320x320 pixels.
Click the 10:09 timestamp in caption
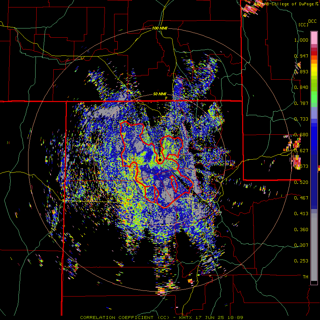coord(236,318)
